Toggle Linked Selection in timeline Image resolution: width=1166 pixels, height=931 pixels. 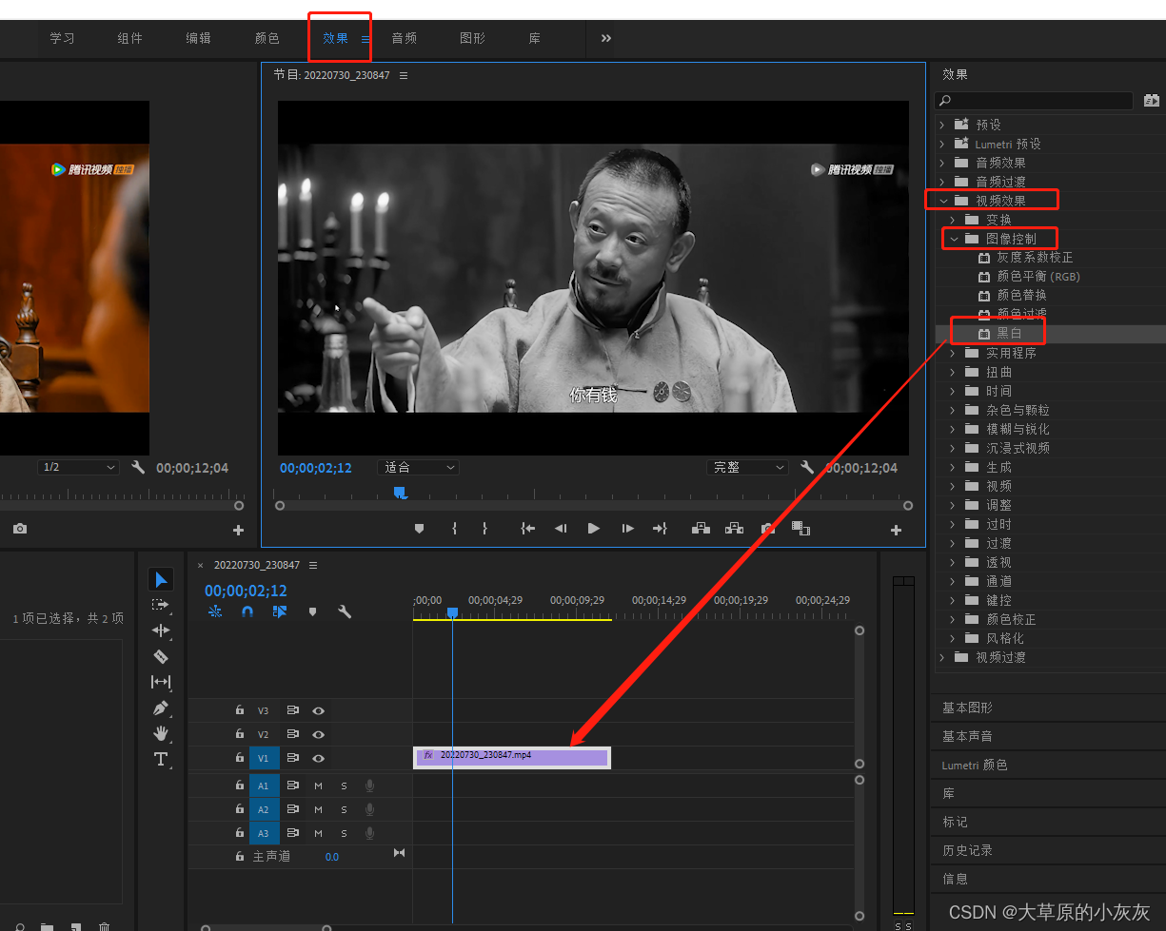pyautogui.click(x=280, y=612)
